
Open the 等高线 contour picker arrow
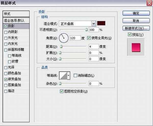pos(69,75)
